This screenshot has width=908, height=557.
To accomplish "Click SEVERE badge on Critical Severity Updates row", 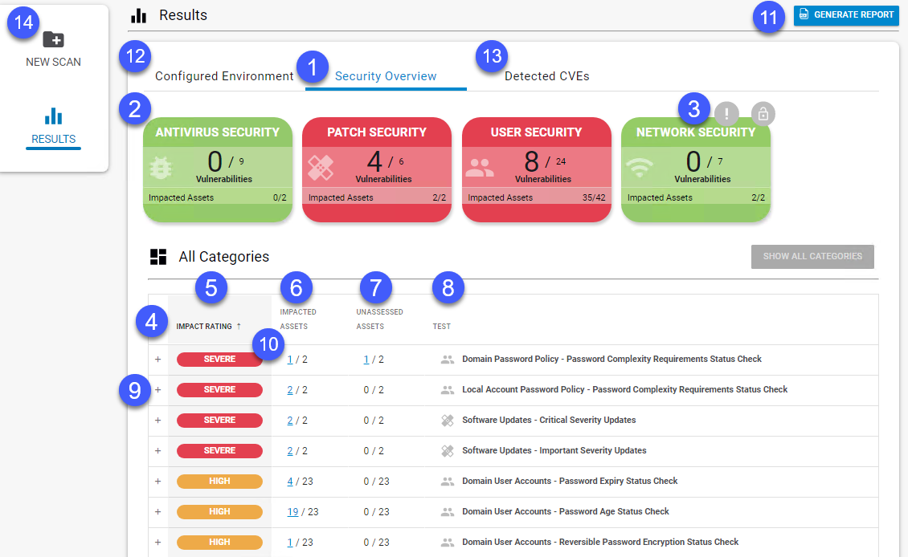I will tap(219, 421).
